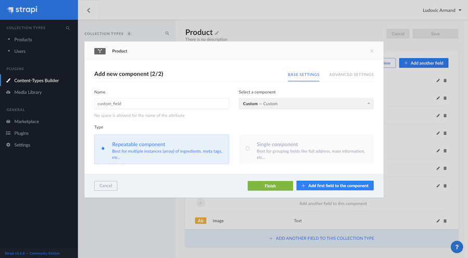
Task: Open the help question mark button
Action: click(x=456, y=247)
